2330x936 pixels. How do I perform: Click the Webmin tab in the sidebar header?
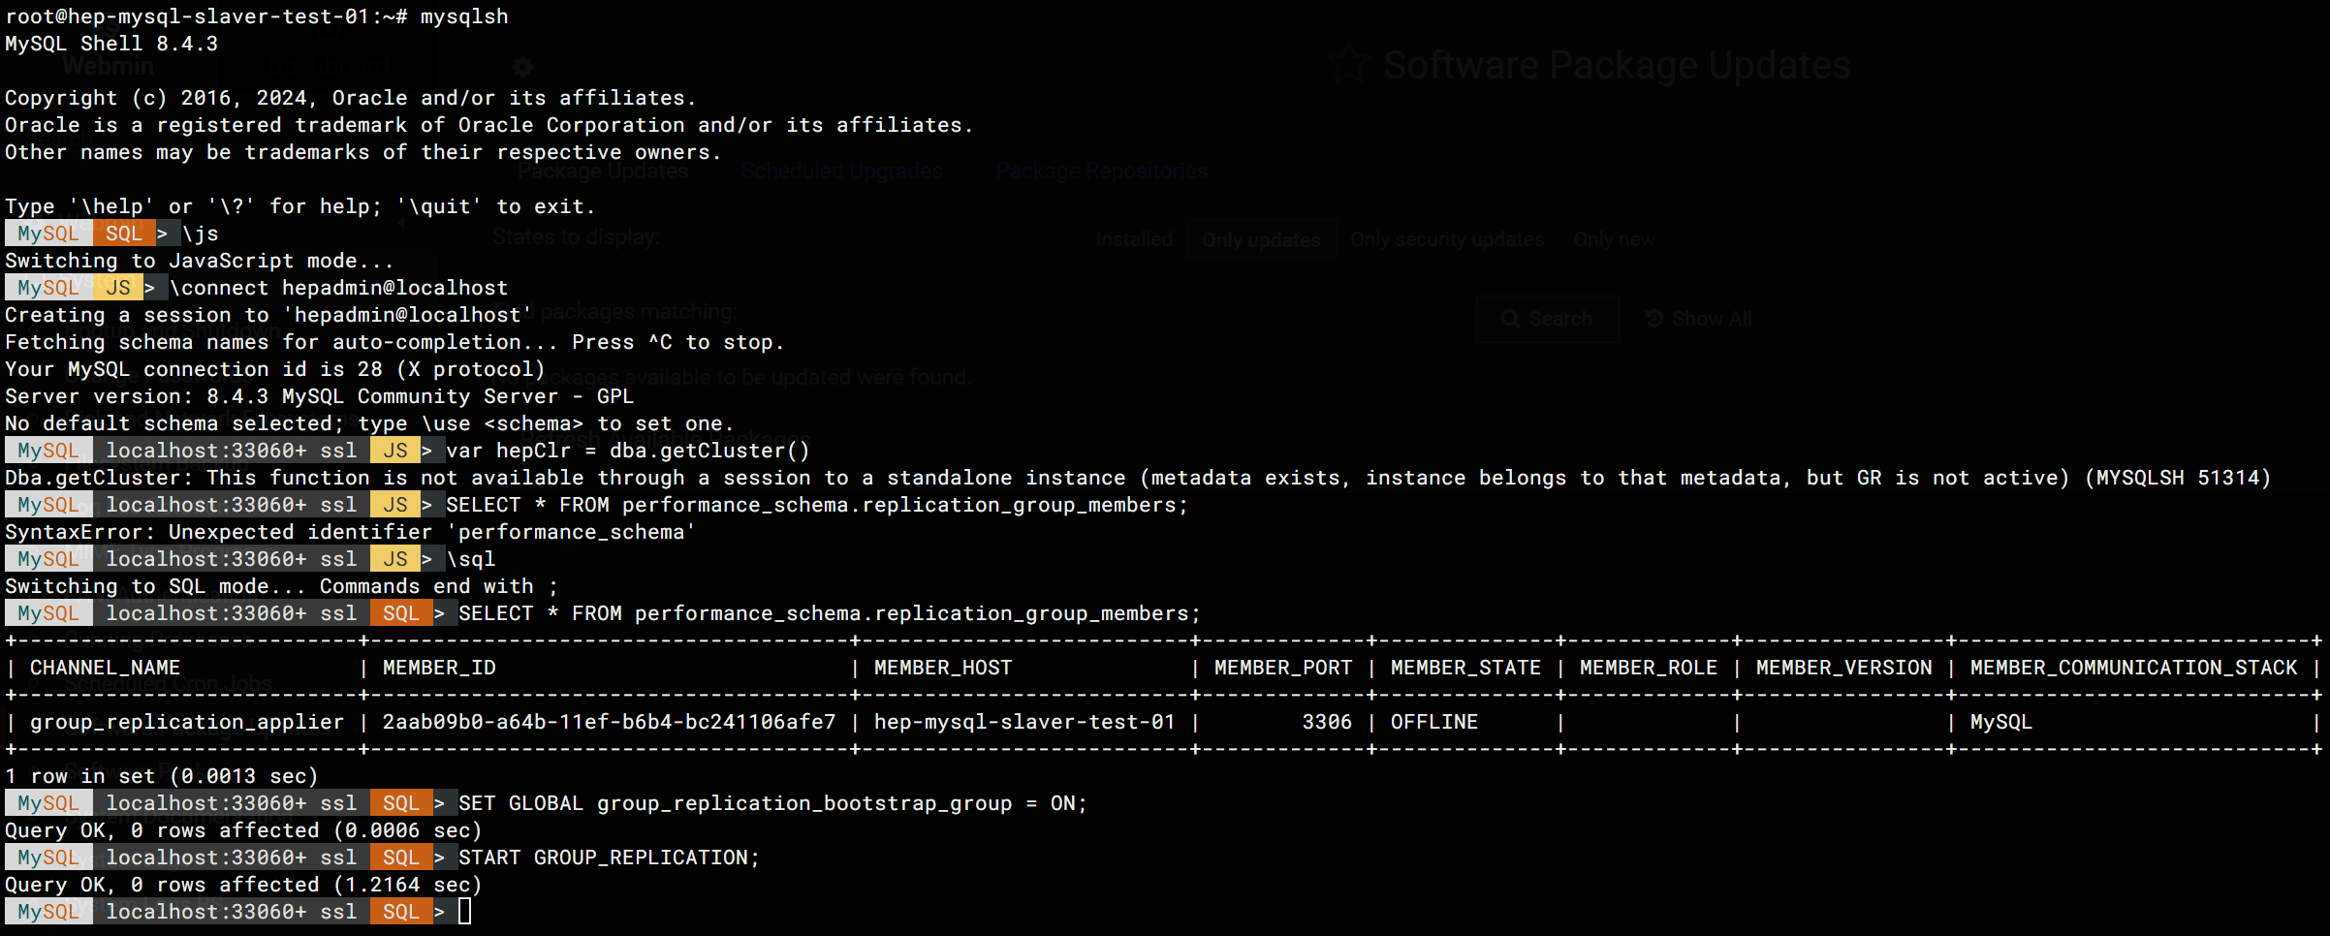(x=108, y=67)
